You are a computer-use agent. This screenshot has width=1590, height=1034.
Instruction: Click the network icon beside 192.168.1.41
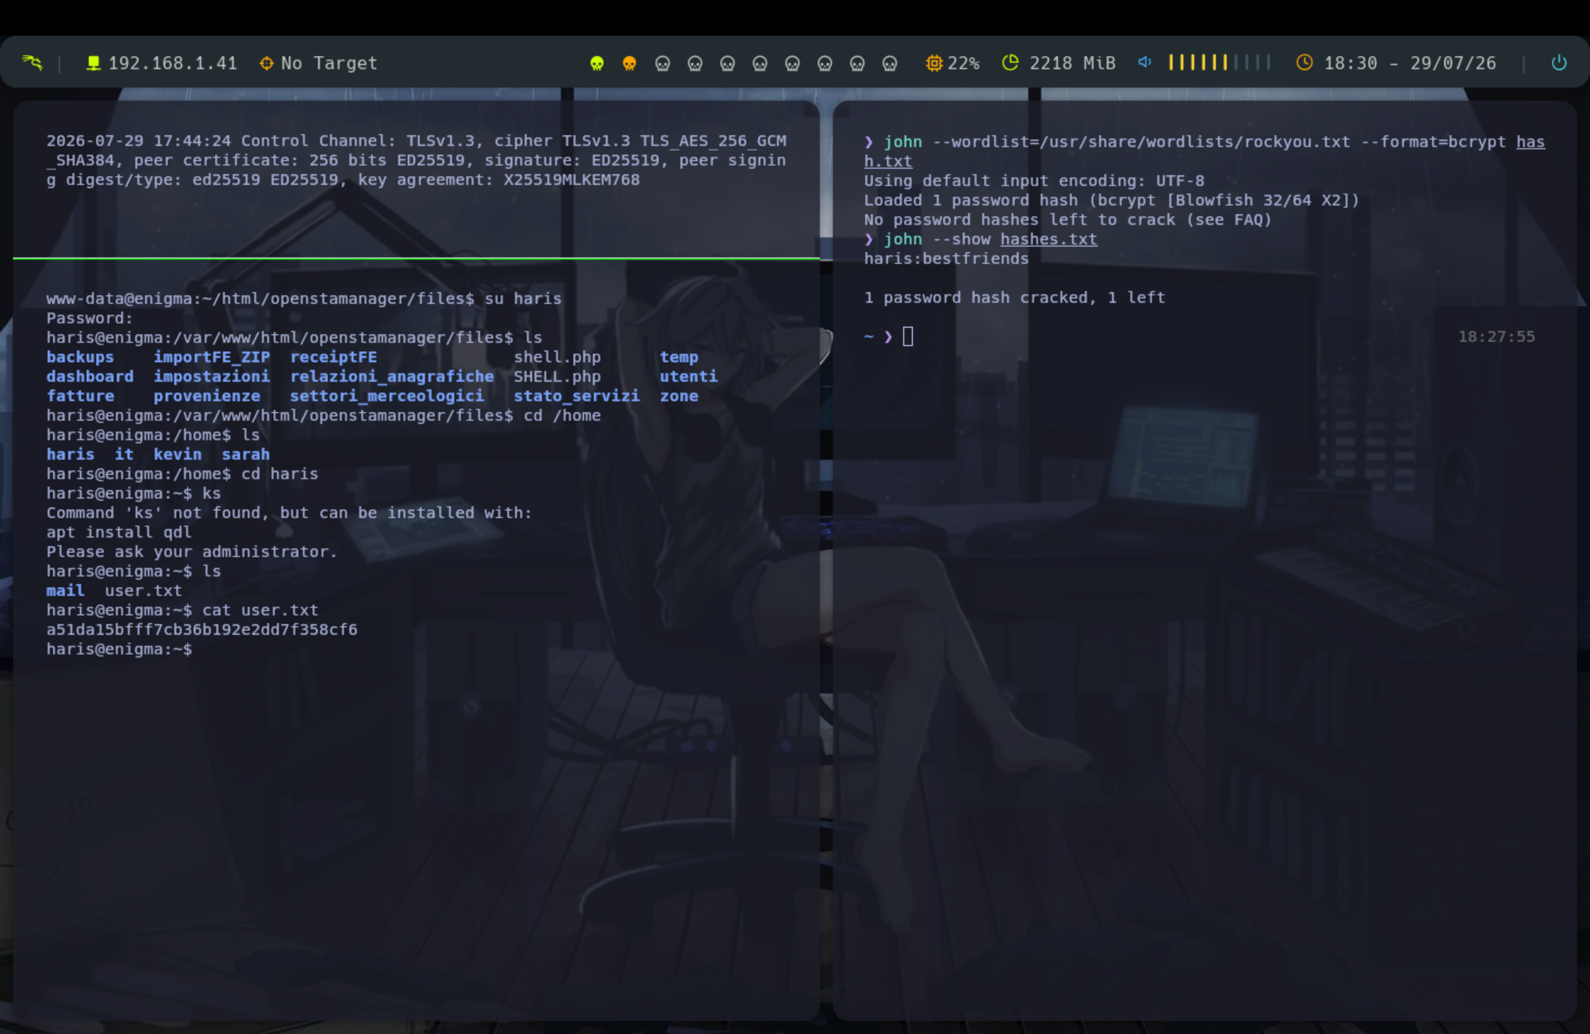tap(94, 63)
